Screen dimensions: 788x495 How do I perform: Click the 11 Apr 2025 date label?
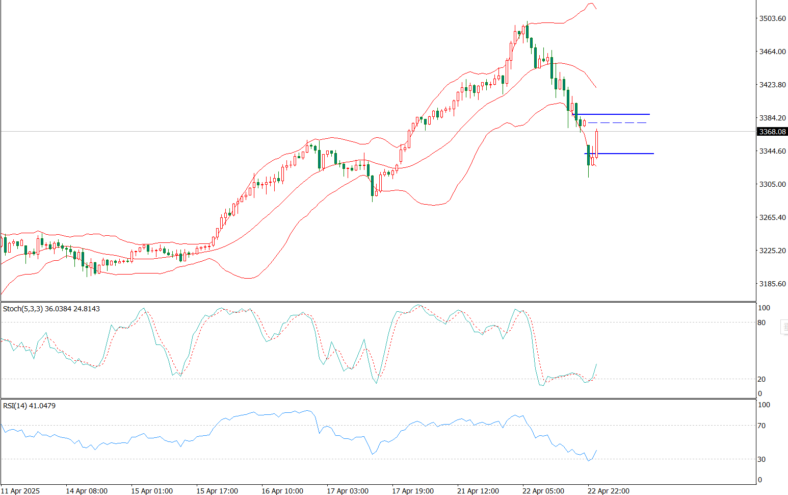21,491
